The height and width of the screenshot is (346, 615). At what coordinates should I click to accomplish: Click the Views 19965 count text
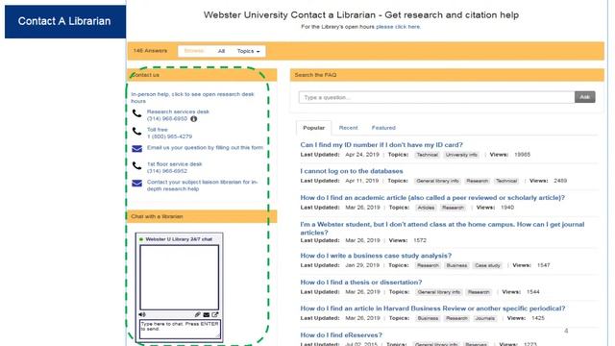point(510,155)
